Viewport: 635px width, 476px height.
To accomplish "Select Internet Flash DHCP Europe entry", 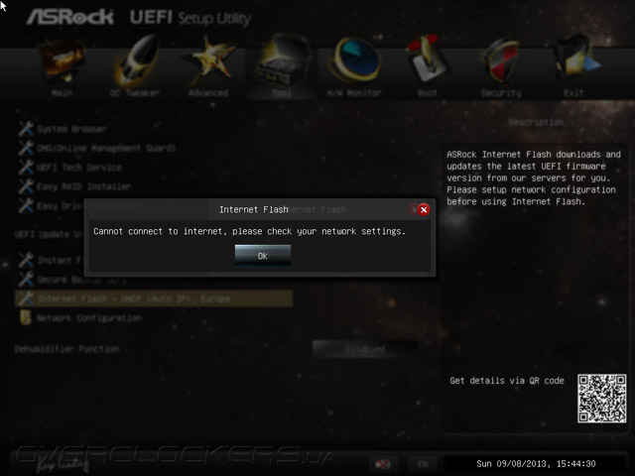I will click(154, 298).
